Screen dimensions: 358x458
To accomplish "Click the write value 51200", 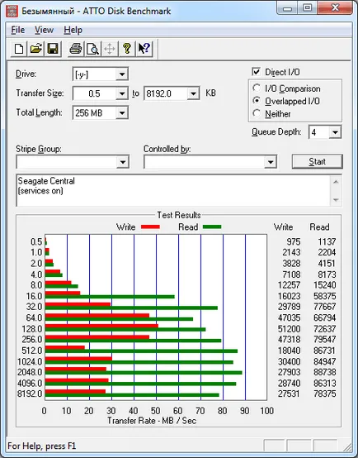I will pyautogui.click(x=289, y=329).
